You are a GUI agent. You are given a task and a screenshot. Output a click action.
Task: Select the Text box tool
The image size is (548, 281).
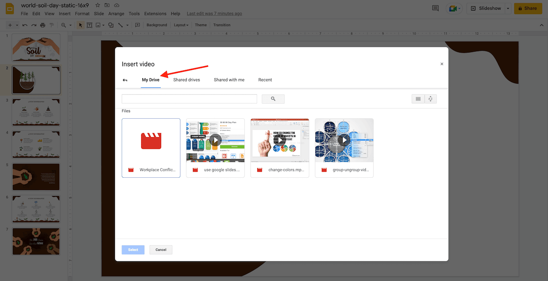click(x=90, y=25)
